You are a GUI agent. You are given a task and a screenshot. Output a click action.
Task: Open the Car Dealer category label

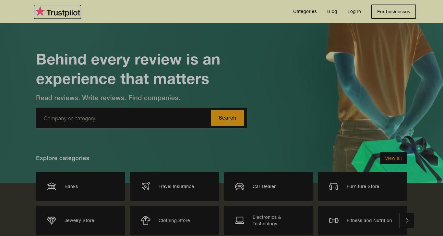pyautogui.click(x=264, y=186)
